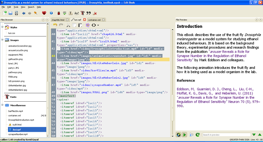Click the ladybug check book icon

[59, 13]
